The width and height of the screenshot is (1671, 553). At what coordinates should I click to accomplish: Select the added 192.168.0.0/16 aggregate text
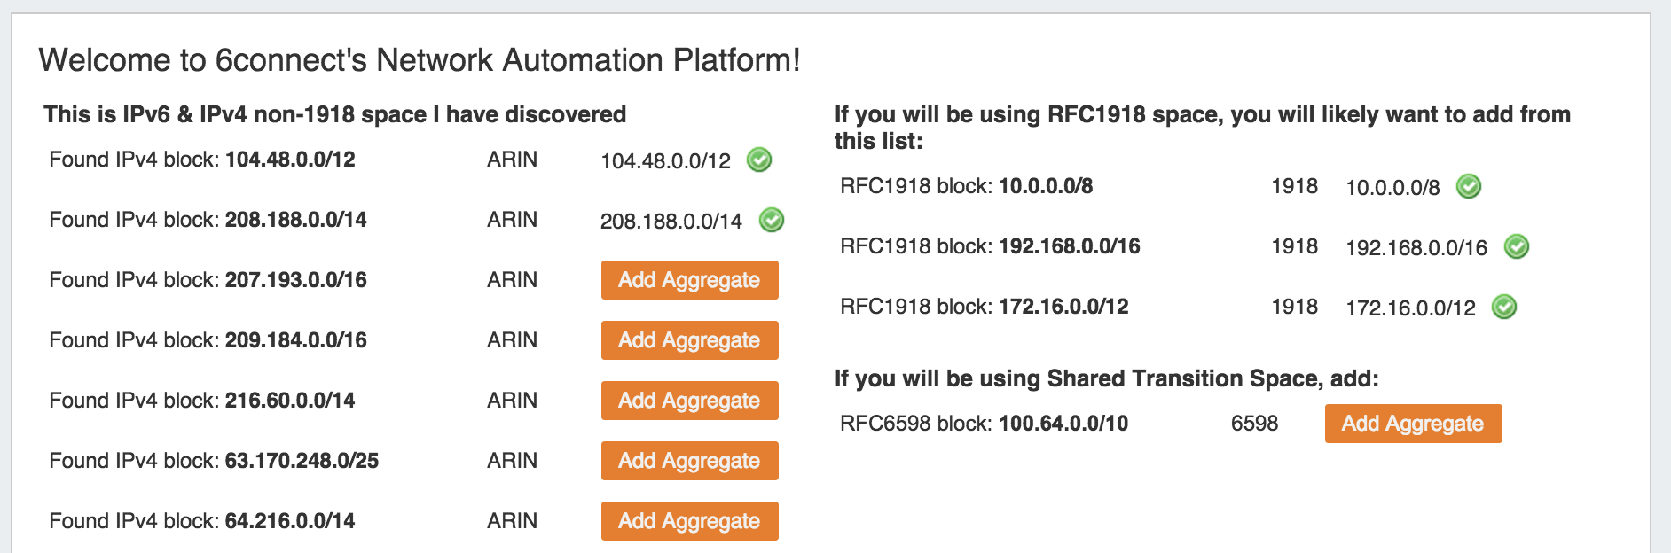[x=1416, y=248]
